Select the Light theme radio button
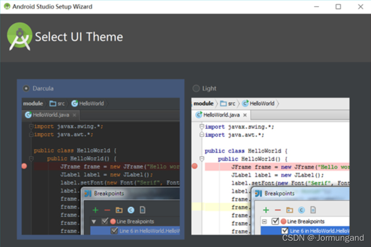 pyautogui.click(x=196, y=88)
